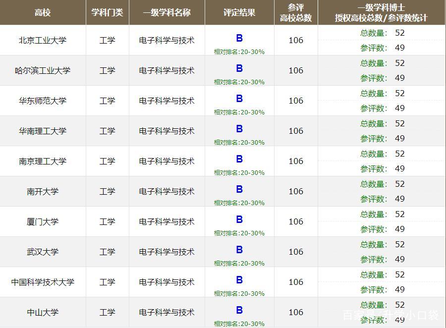The width and height of the screenshot is (446, 328).
Task: Click the "一级学科博士授权高校总数/参评数统计" header
Action: (x=381, y=12)
